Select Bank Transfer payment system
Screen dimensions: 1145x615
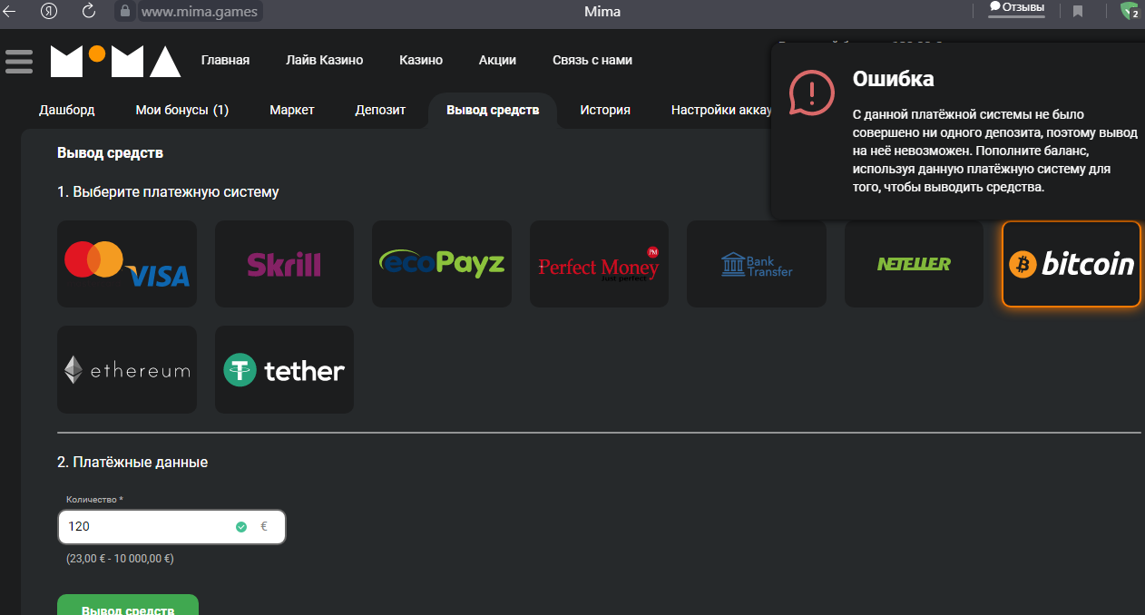coord(757,264)
